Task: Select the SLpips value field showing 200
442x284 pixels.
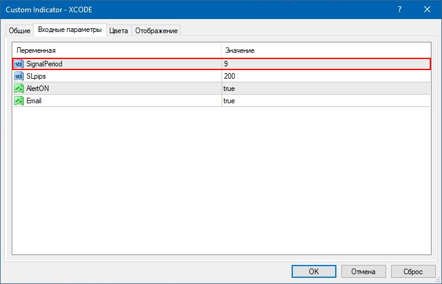Action: [x=325, y=76]
